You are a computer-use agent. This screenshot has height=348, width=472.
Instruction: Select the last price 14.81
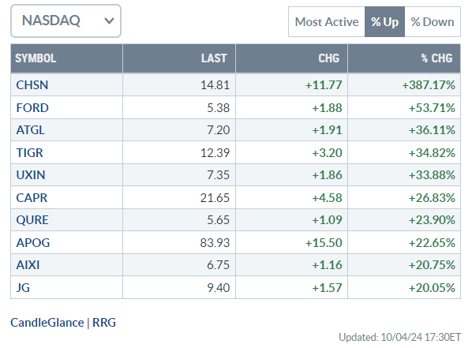coord(215,85)
